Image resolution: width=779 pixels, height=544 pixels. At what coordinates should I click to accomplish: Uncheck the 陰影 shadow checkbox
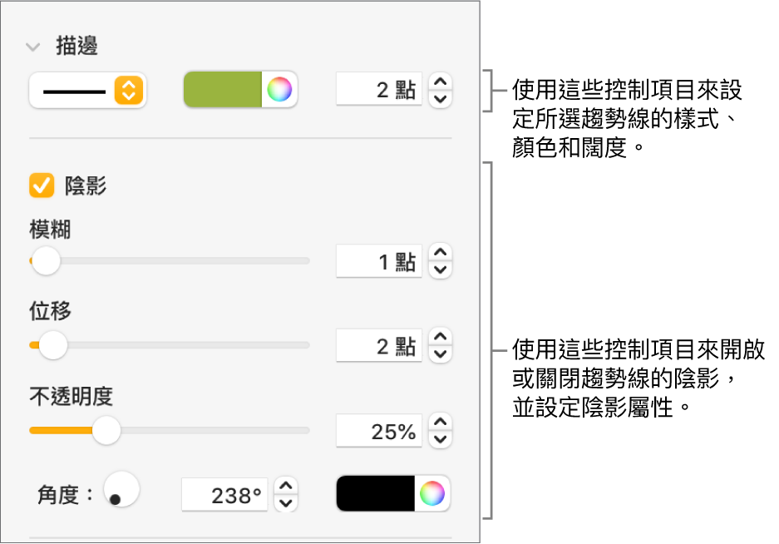42,185
